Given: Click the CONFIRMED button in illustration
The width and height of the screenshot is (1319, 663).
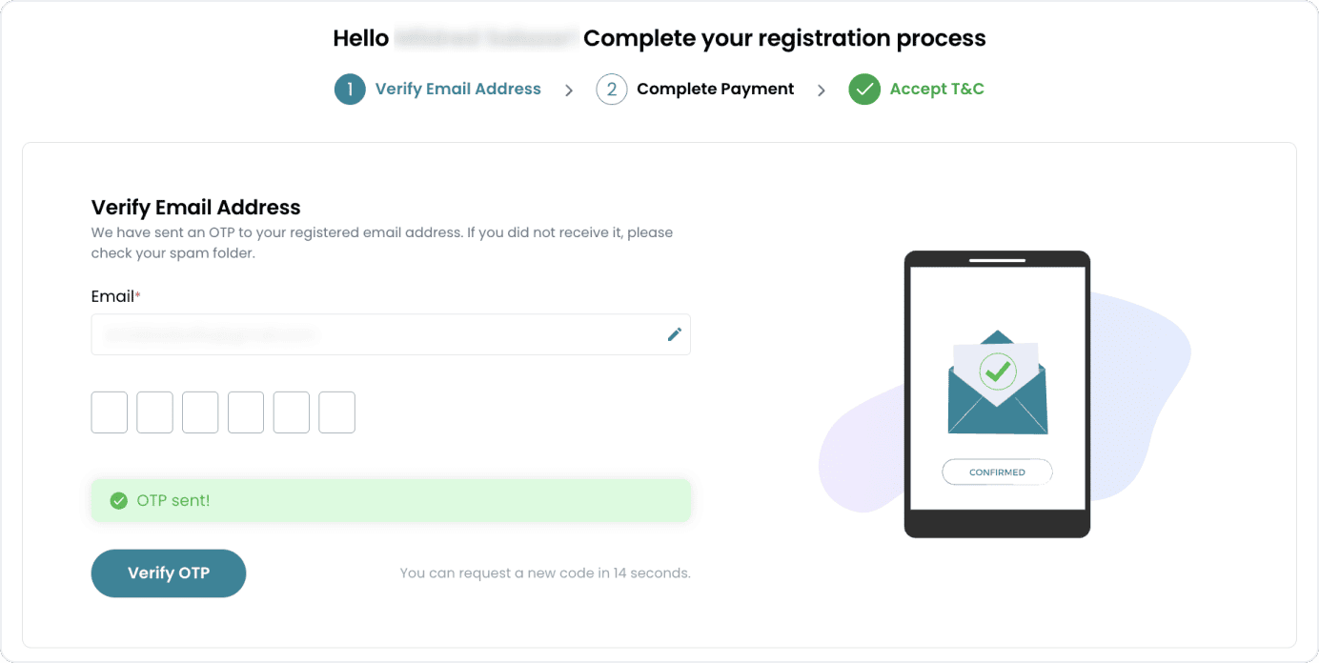Looking at the screenshot, I should [997, 472].
